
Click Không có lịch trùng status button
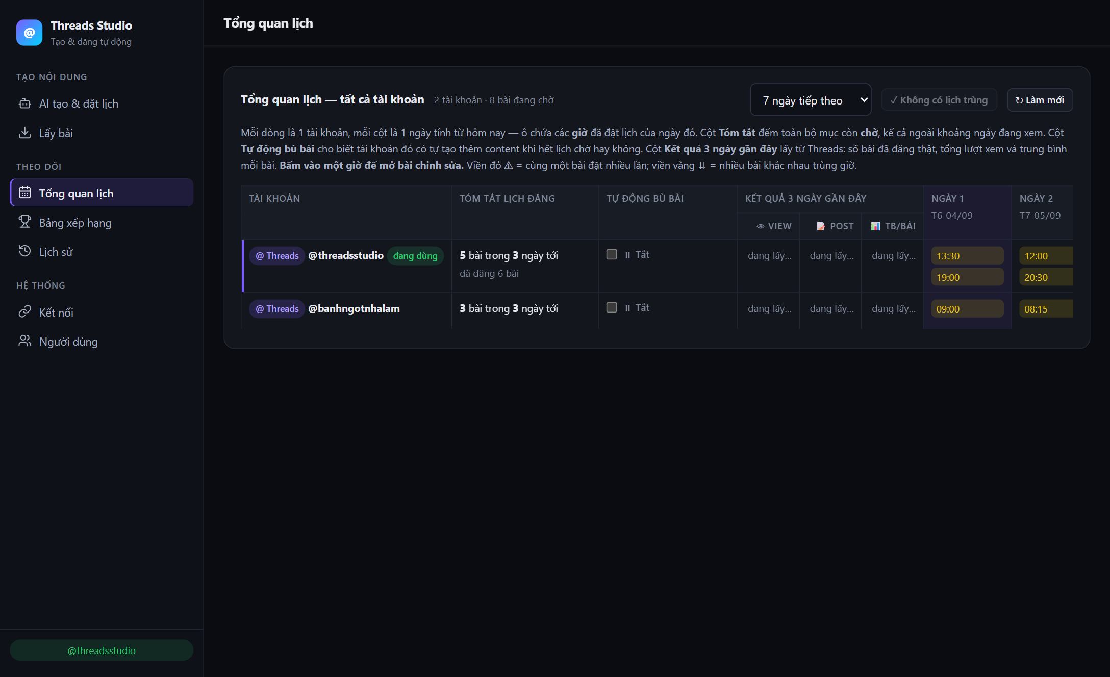coord(939,100)
